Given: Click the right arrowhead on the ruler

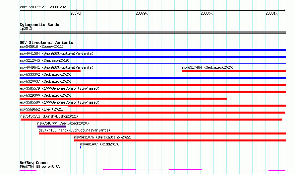Looking at the screenshot, I should (x=285, y=10).
